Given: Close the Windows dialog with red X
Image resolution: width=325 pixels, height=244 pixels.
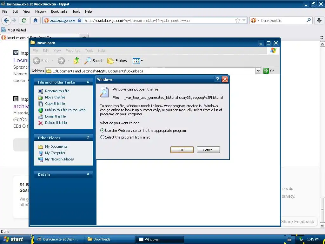Looking at the screenshot, I should click(225, 79).
